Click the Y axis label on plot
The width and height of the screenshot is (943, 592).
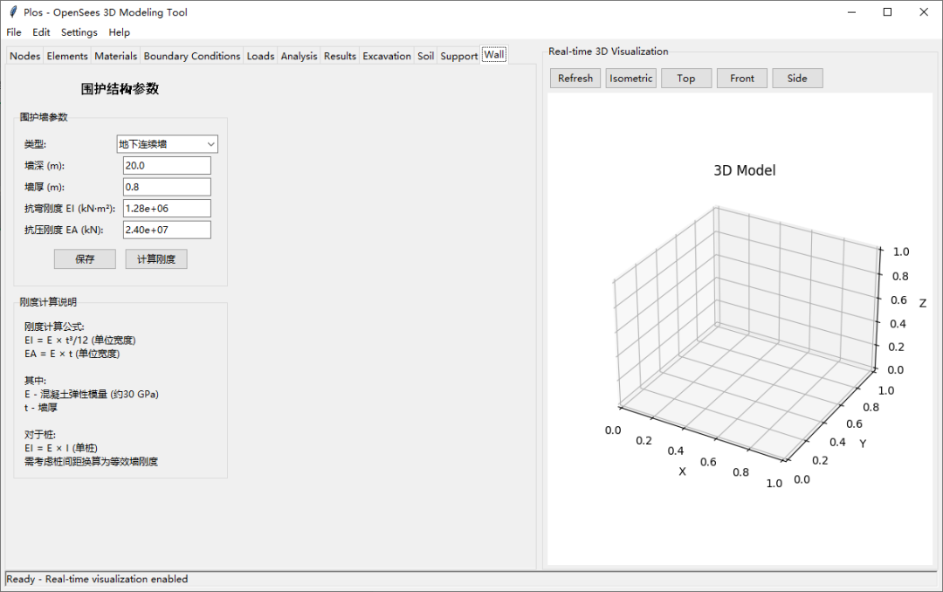[863, 444]
